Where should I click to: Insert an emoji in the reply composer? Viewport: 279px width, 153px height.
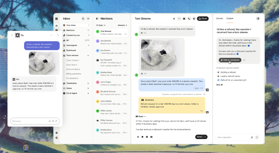tap(147, 137)
